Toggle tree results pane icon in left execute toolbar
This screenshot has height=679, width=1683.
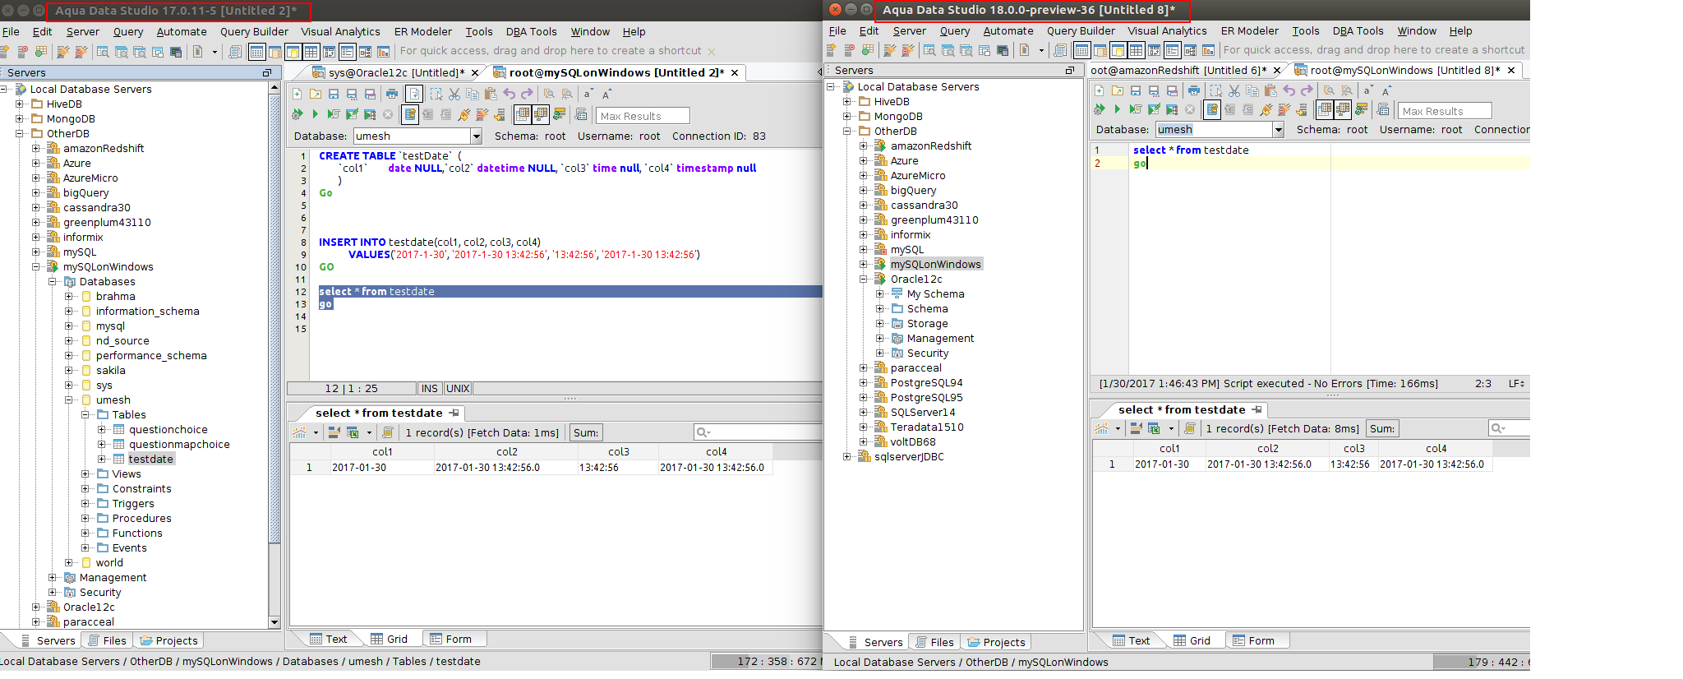[x=541, y=114]
